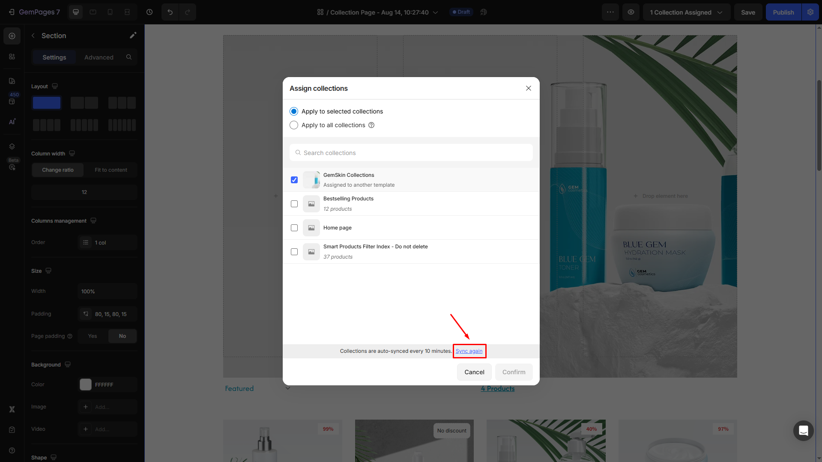Open the add element plus icon
822x462 pixels.
[x=12, y=36]
